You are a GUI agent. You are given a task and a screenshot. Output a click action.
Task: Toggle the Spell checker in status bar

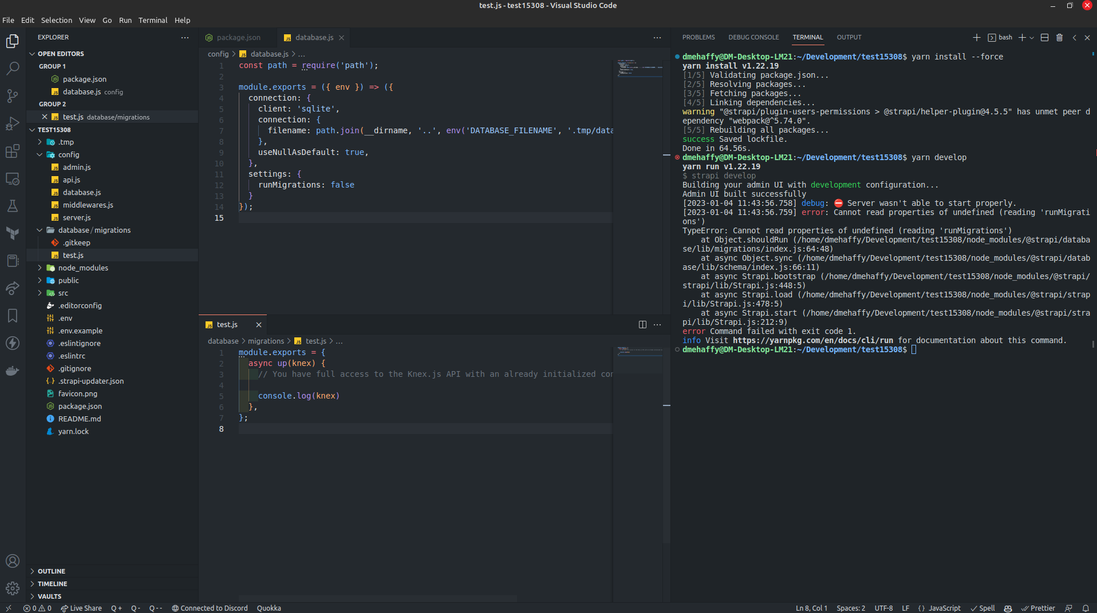tap(983, 608)
